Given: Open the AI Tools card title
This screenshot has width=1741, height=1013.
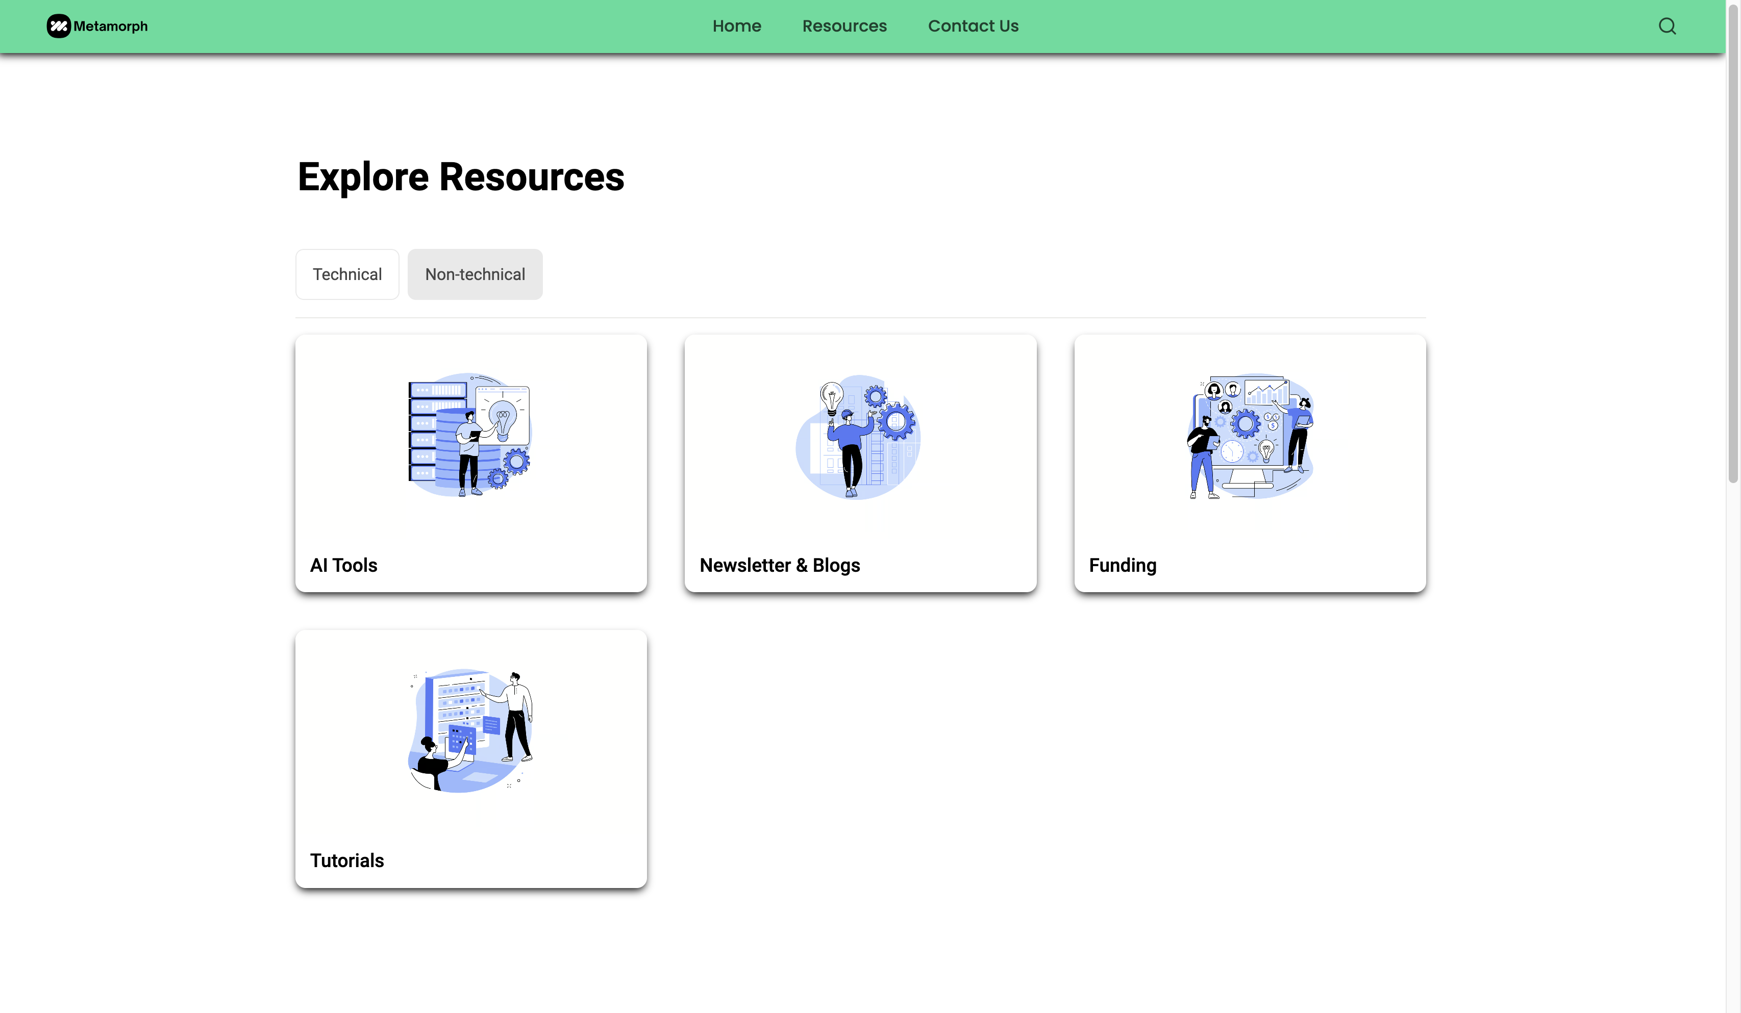Looking at the screenshot, I should coord(343,565).
